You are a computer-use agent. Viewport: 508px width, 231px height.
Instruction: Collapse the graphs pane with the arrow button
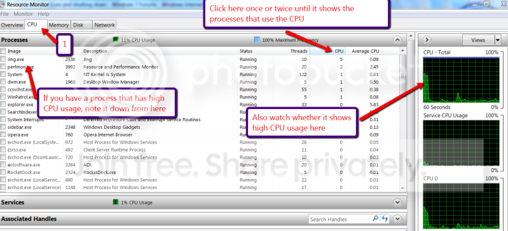[x=427, y=40]
